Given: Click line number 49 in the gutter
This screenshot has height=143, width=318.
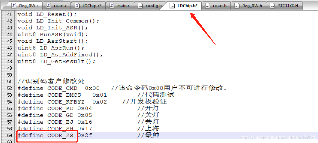Looking at the screenshot, I should click(x=10, y=68).
